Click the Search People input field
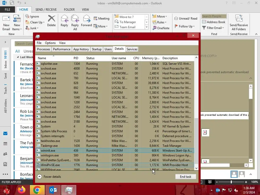Image resolution: width=260 pixels, height=195 pixels. [x=214, y=16]
